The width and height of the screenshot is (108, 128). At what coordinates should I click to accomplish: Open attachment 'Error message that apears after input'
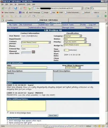pyautogui.click(x=25, y=121)
